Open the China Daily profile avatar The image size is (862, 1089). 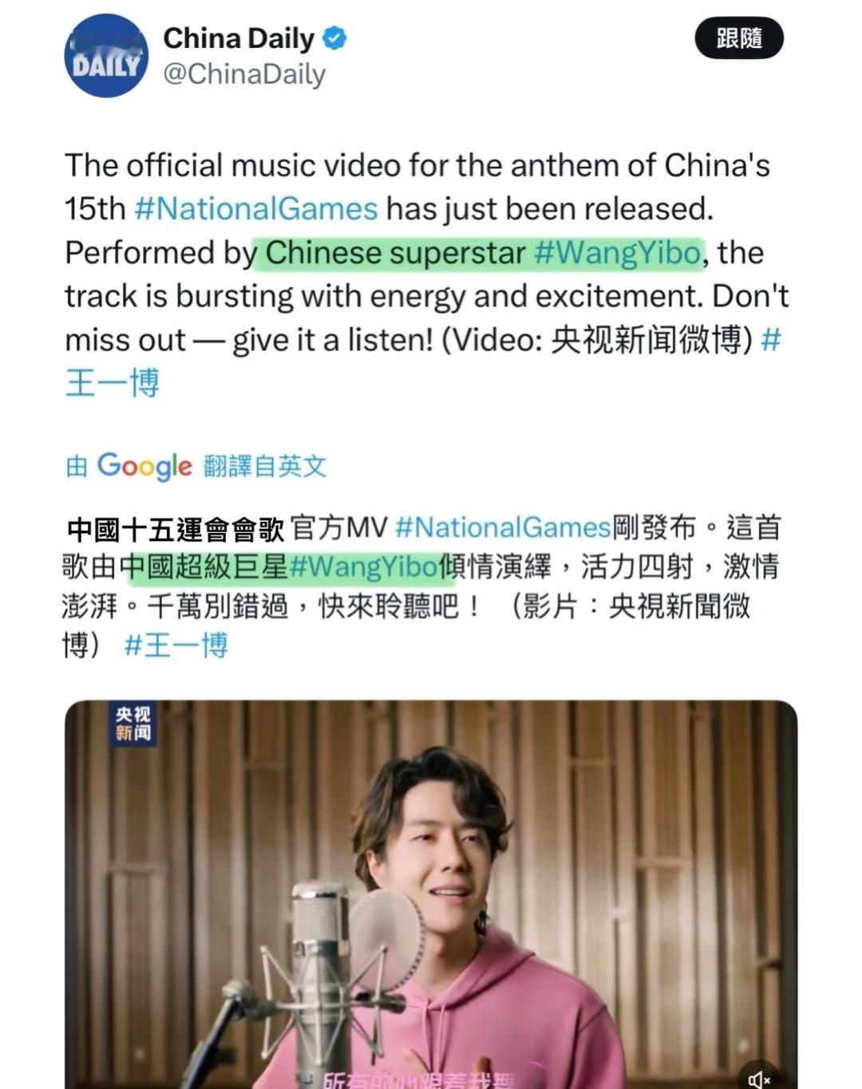point(106,56)
